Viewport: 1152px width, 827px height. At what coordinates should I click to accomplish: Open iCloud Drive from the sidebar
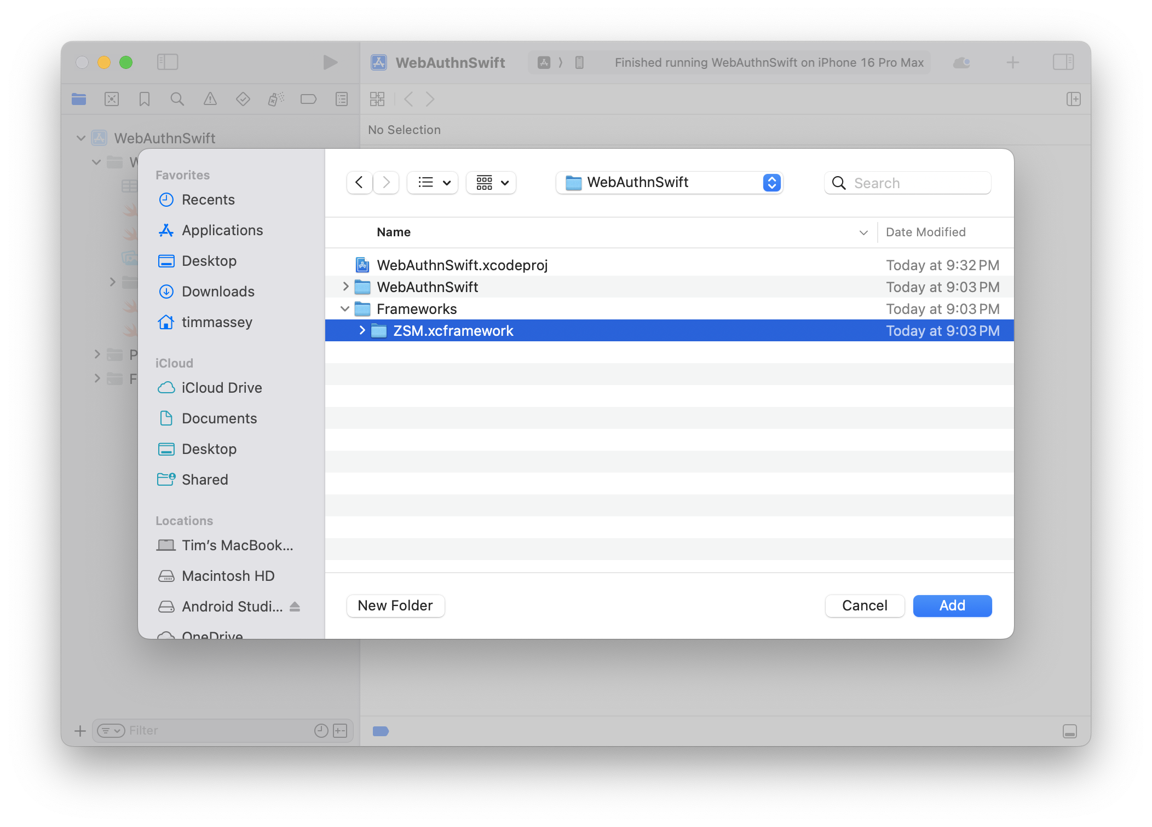[221, 388]
